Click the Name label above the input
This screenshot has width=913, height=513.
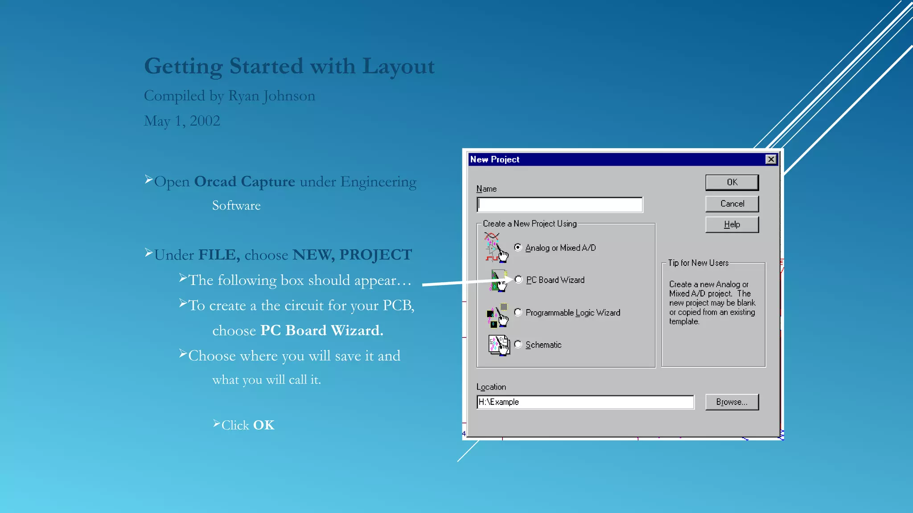486,189
